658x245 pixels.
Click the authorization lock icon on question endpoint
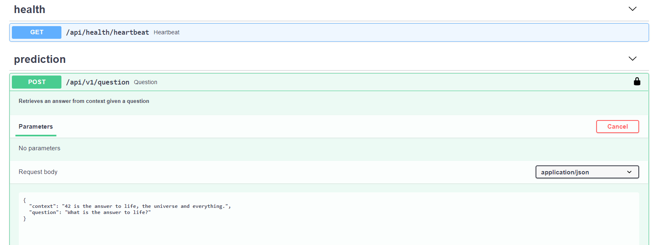[637, 82]
